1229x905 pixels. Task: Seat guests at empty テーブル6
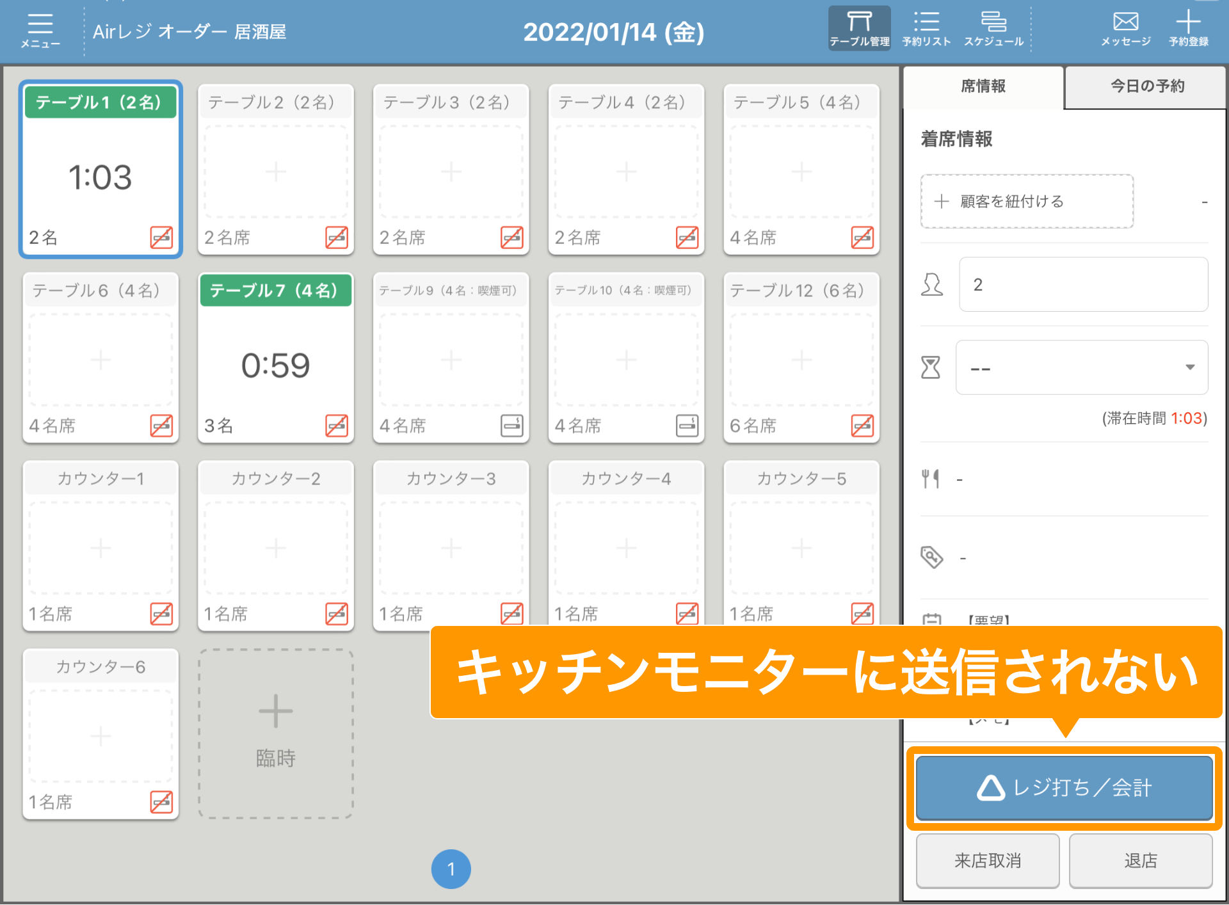click(100, 360)
